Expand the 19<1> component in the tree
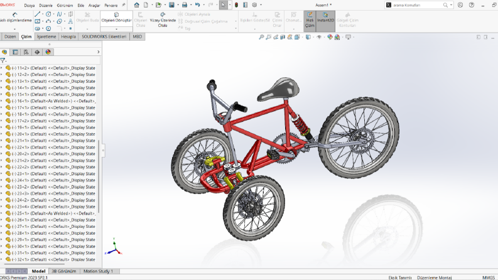This screenshot has width=498, height=280. (2, 127)
